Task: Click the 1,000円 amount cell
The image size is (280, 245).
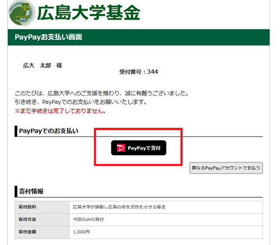Action: point(166,232)
